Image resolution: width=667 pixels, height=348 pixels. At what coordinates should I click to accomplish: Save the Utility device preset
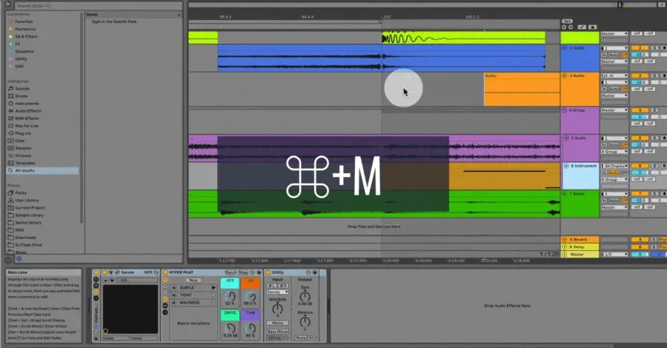315,272
